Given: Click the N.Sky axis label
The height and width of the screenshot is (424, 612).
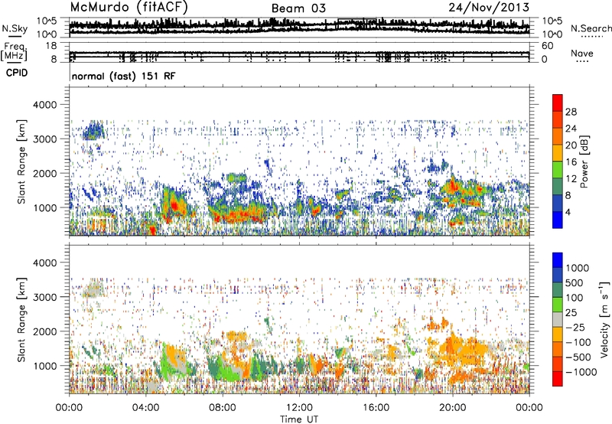Looking at the screenshot, I should point(15,28).
